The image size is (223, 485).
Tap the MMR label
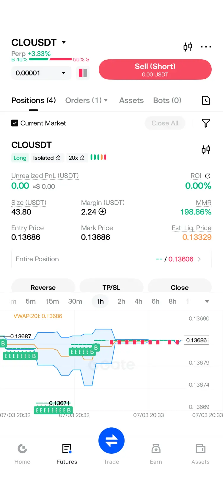pos(204,203)
